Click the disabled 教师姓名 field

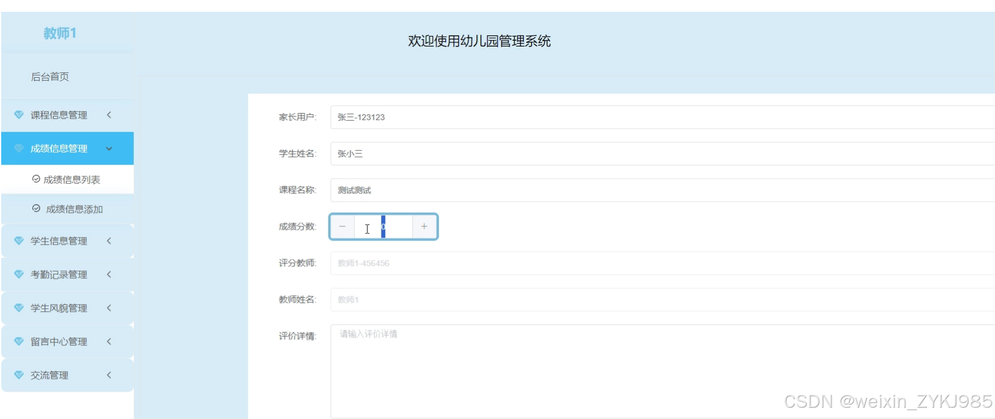point(662,300)
